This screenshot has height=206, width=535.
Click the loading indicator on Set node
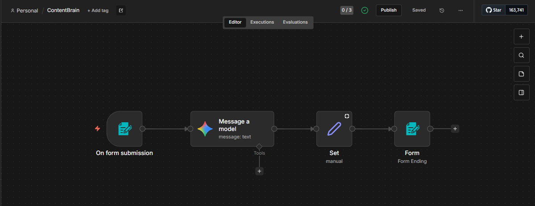347,116
